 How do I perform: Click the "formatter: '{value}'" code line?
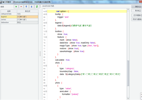70,94
